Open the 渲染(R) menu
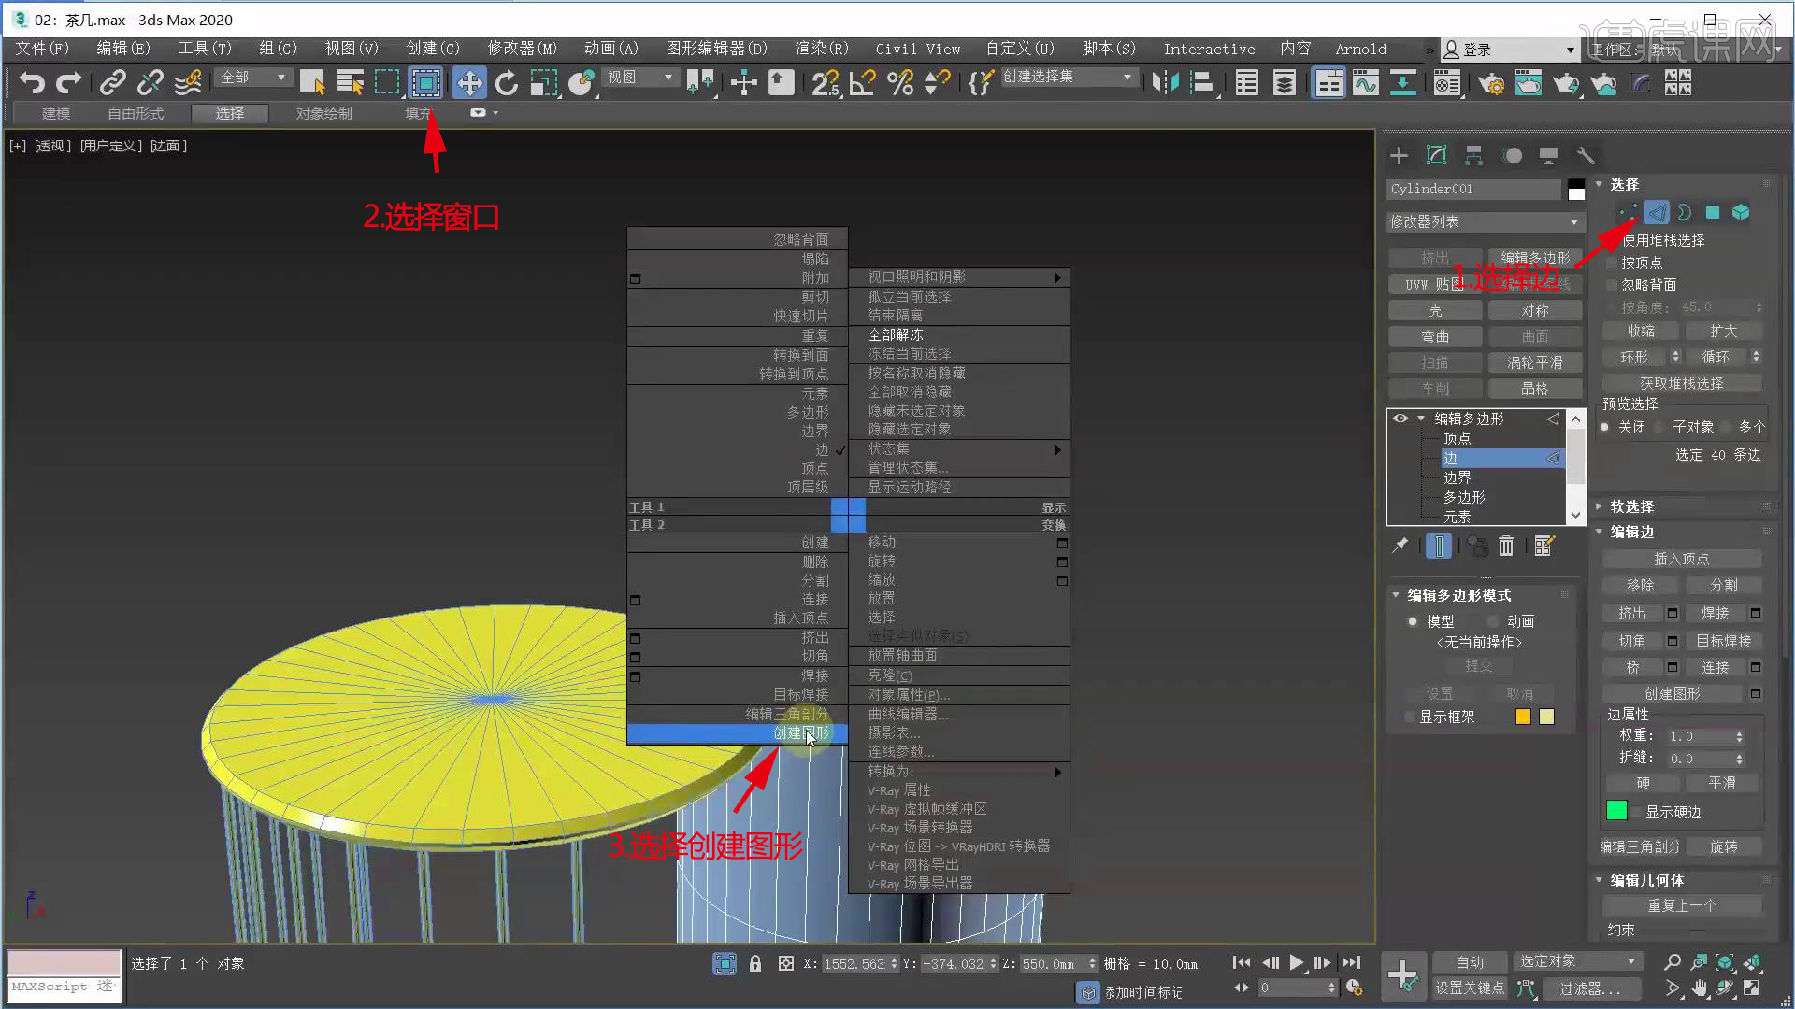Image resolution: width=1795 pixels, height=1009 pixels. 821,49
